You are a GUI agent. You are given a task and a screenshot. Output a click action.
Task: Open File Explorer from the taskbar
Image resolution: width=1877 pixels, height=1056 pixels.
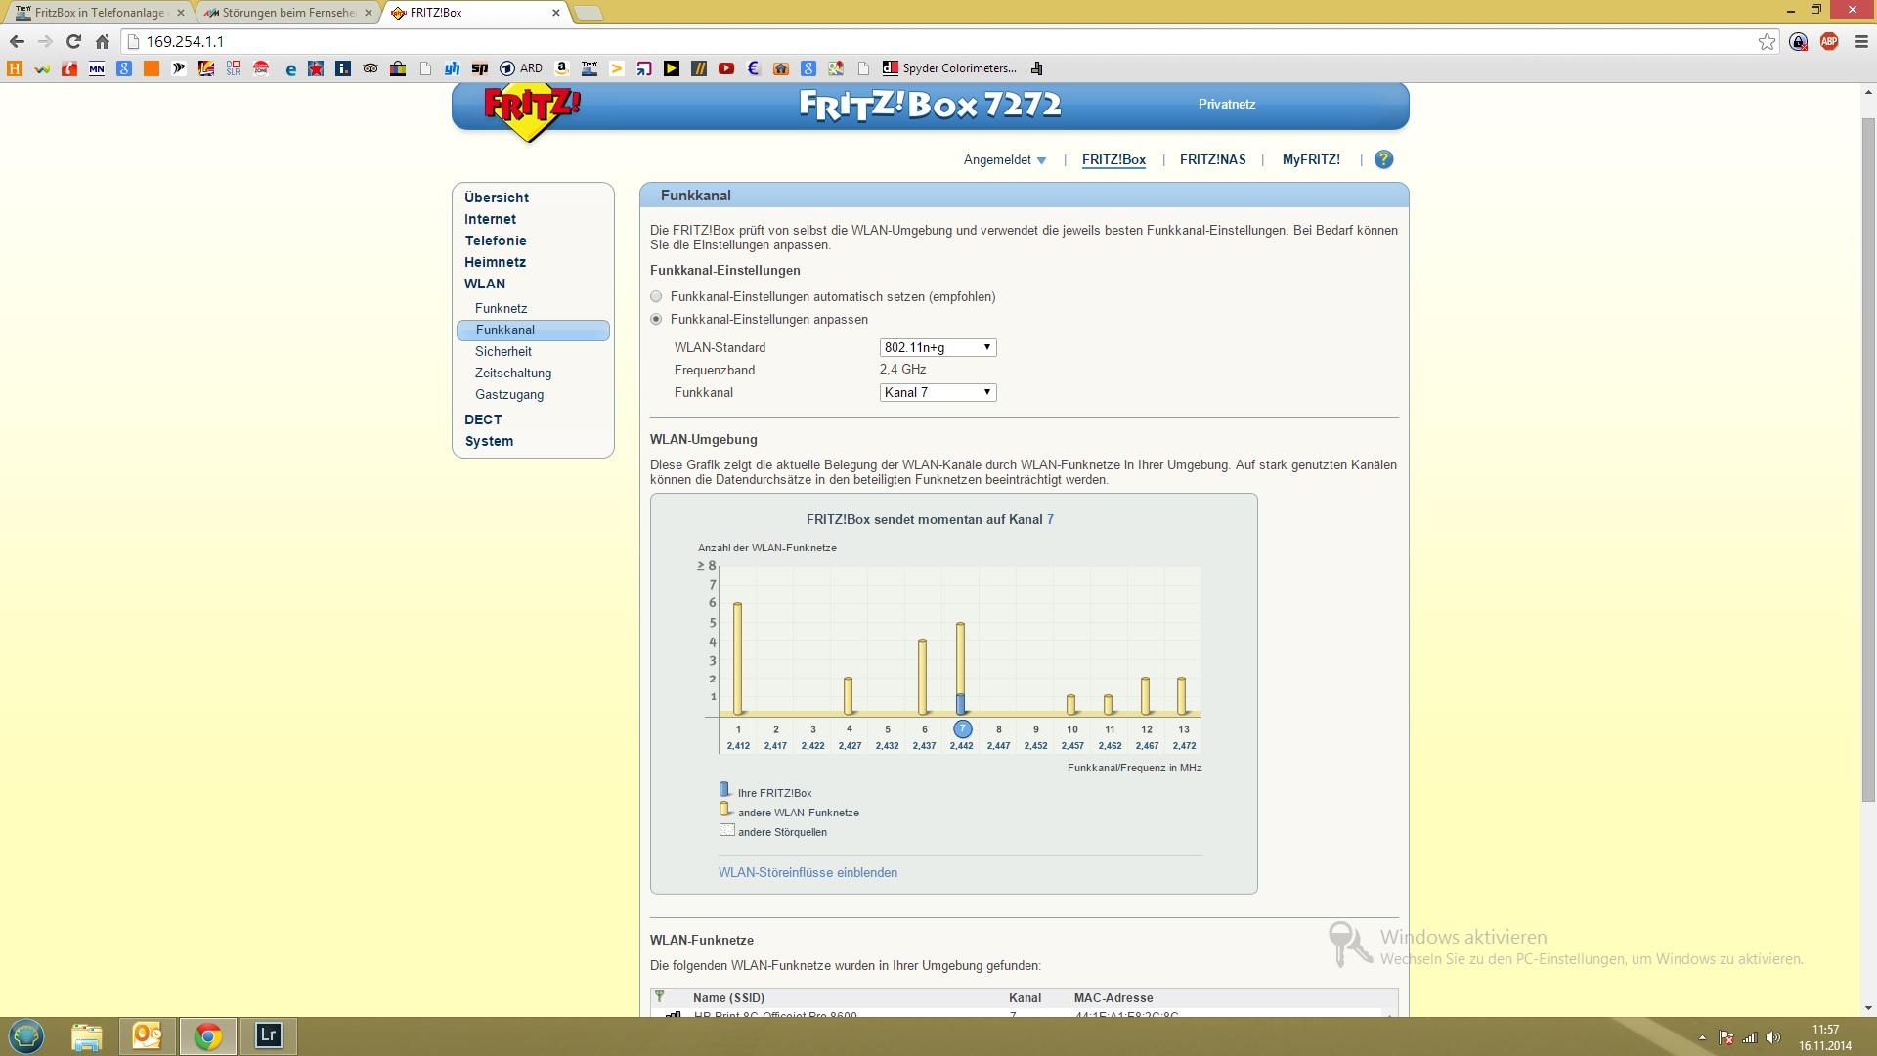[x=86, y=1035]
